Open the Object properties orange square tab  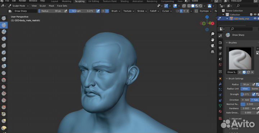click(220, 79)
